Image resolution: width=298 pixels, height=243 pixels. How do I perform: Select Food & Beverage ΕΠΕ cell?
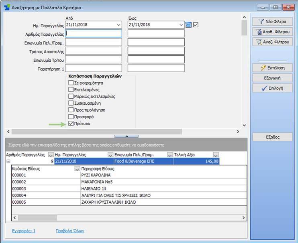143,162
